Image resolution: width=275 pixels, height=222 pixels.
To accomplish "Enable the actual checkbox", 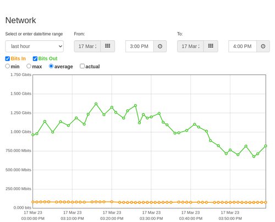I will point(82,66).
